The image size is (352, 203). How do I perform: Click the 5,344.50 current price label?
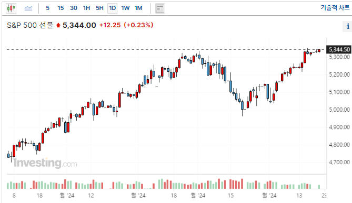point(339,49)
